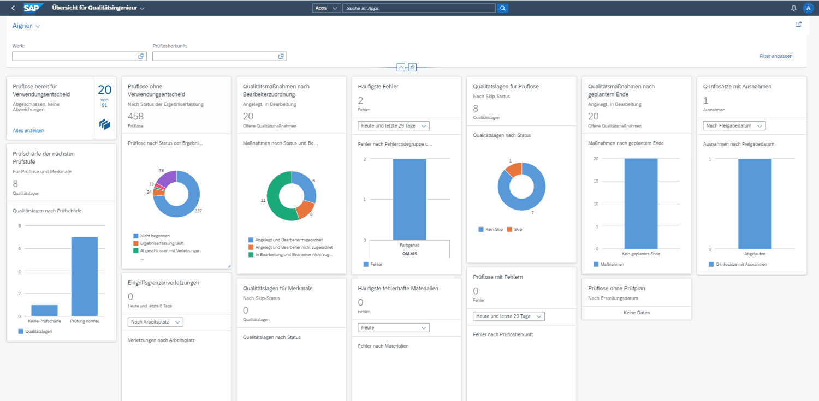Screen dimensions: 819x401
Task: Pin the filter header bar
Action: pyautogui.click(x=412, y=67)
